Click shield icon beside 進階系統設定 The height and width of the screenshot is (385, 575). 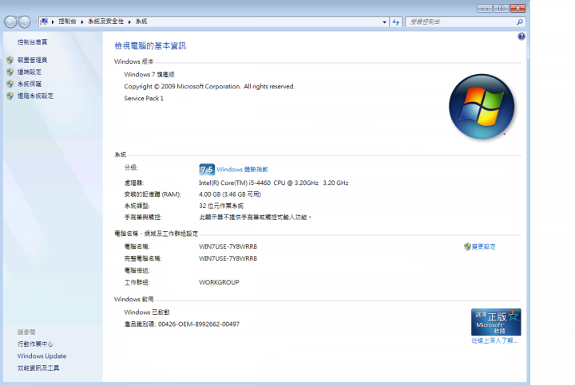coord(10,96)
